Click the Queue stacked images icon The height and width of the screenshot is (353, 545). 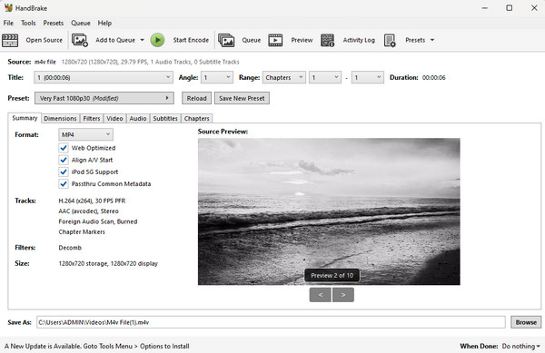click(x=226, y=40)
